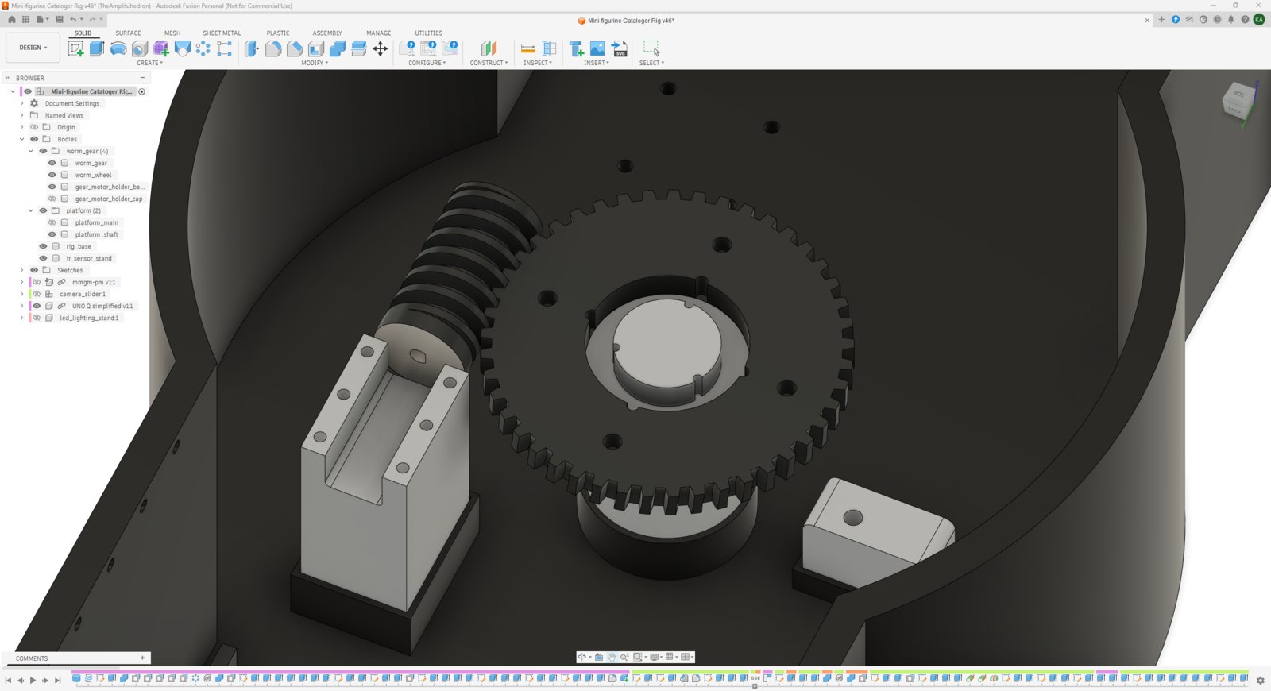Jump to timeline beginning
Screen dimensions: 1271x691
[8, 680]
